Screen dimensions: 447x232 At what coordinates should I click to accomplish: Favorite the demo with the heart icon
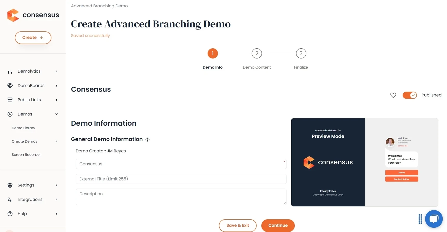click(x=393, y=95)
